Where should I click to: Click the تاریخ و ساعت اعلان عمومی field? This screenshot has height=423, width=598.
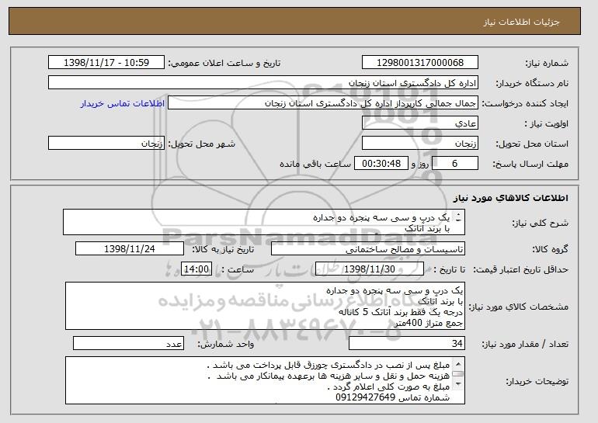pos(106,63)
